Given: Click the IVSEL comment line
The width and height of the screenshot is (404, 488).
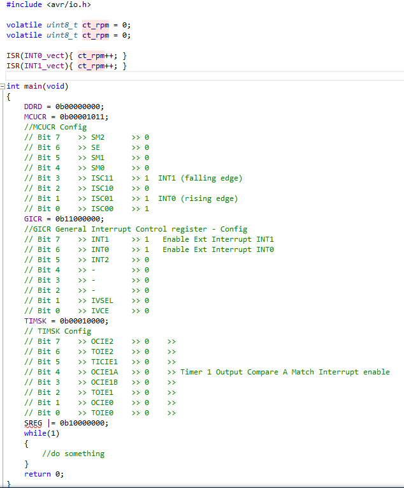Looking at the screenshot, I should coord(87,300).
